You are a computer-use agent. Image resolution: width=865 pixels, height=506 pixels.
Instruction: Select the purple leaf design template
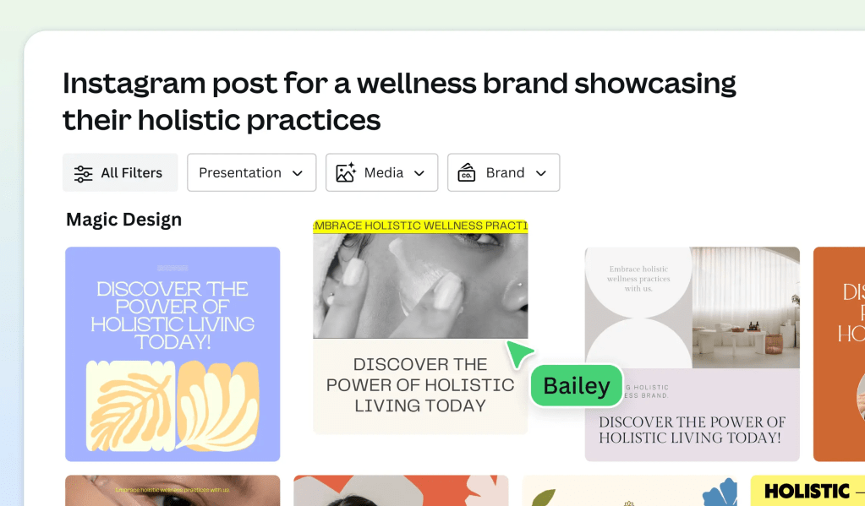point(172,354)
